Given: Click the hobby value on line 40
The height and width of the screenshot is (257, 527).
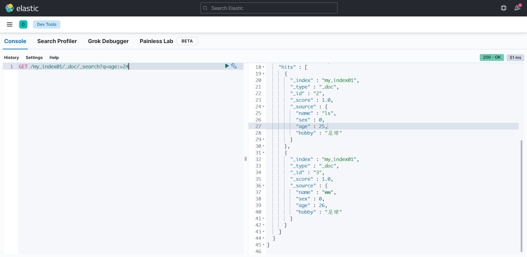Looking at the screenshot, I should pyautogui.click(x=333, y=212).
